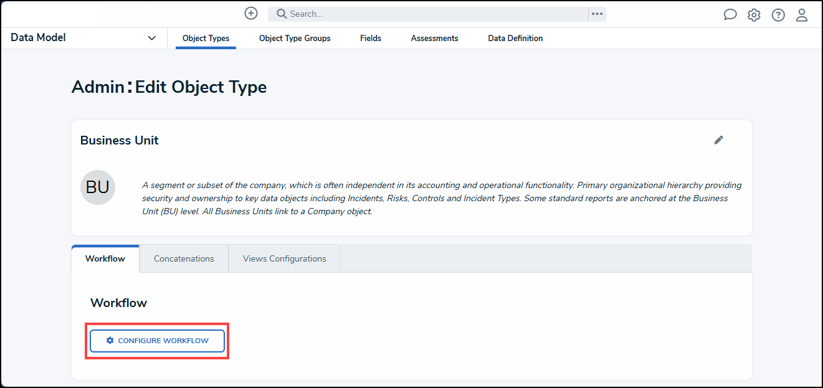
Task: Open the quick create plus icon
Action: 250,13
